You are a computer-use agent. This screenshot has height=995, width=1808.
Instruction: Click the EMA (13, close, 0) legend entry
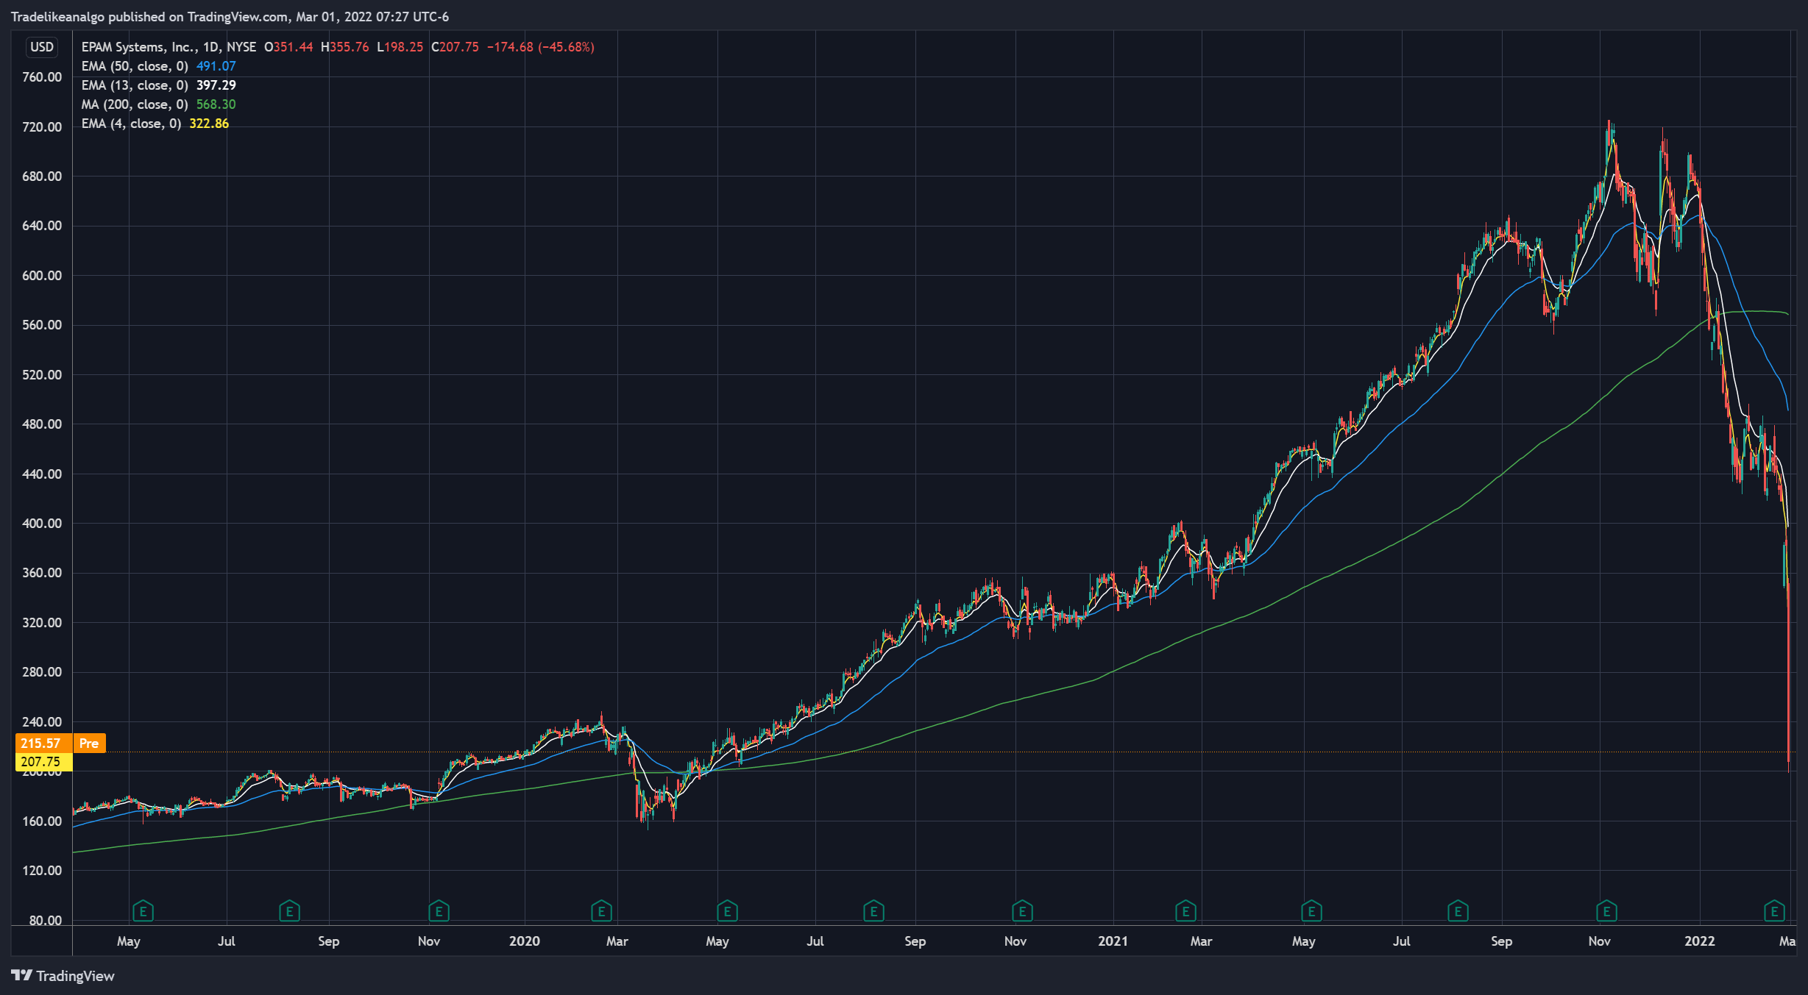click(x=135, y=85)
